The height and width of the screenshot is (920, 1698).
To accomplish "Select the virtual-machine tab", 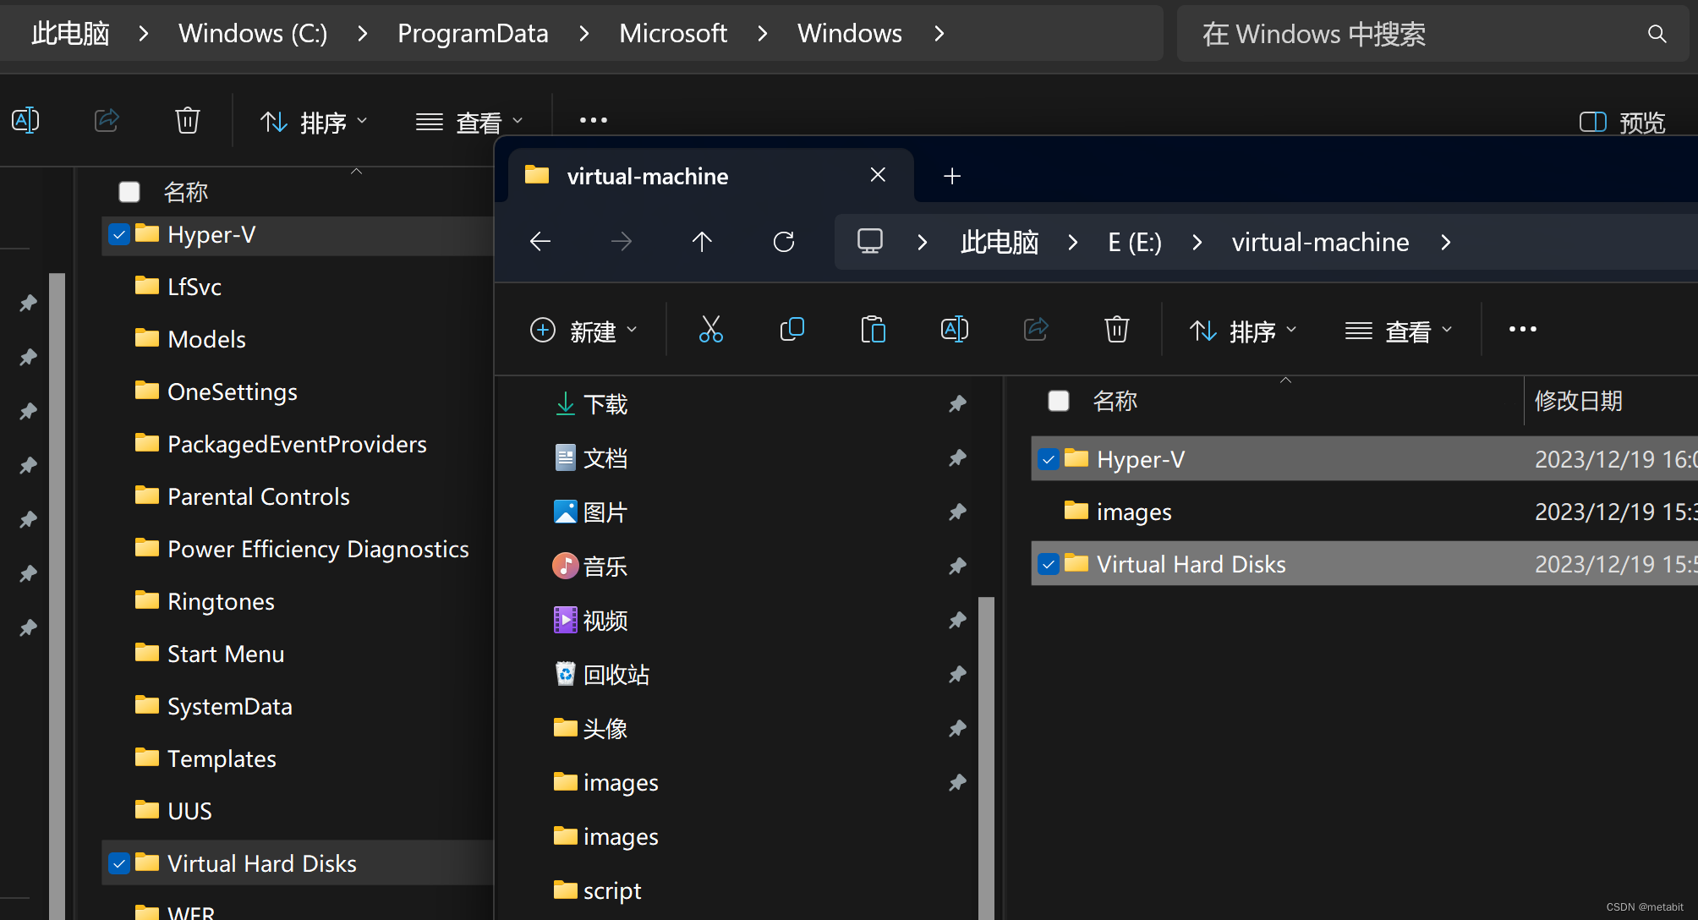I will (x=710, y=176).
